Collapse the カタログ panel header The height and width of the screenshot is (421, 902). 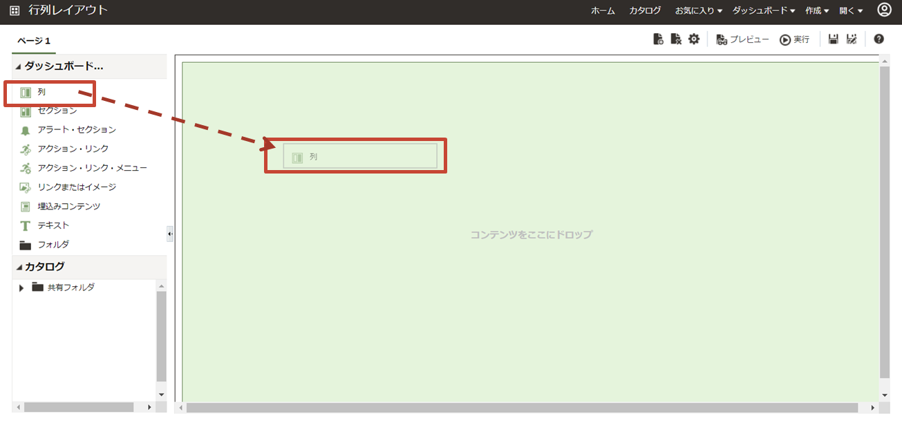click(89, 267)
